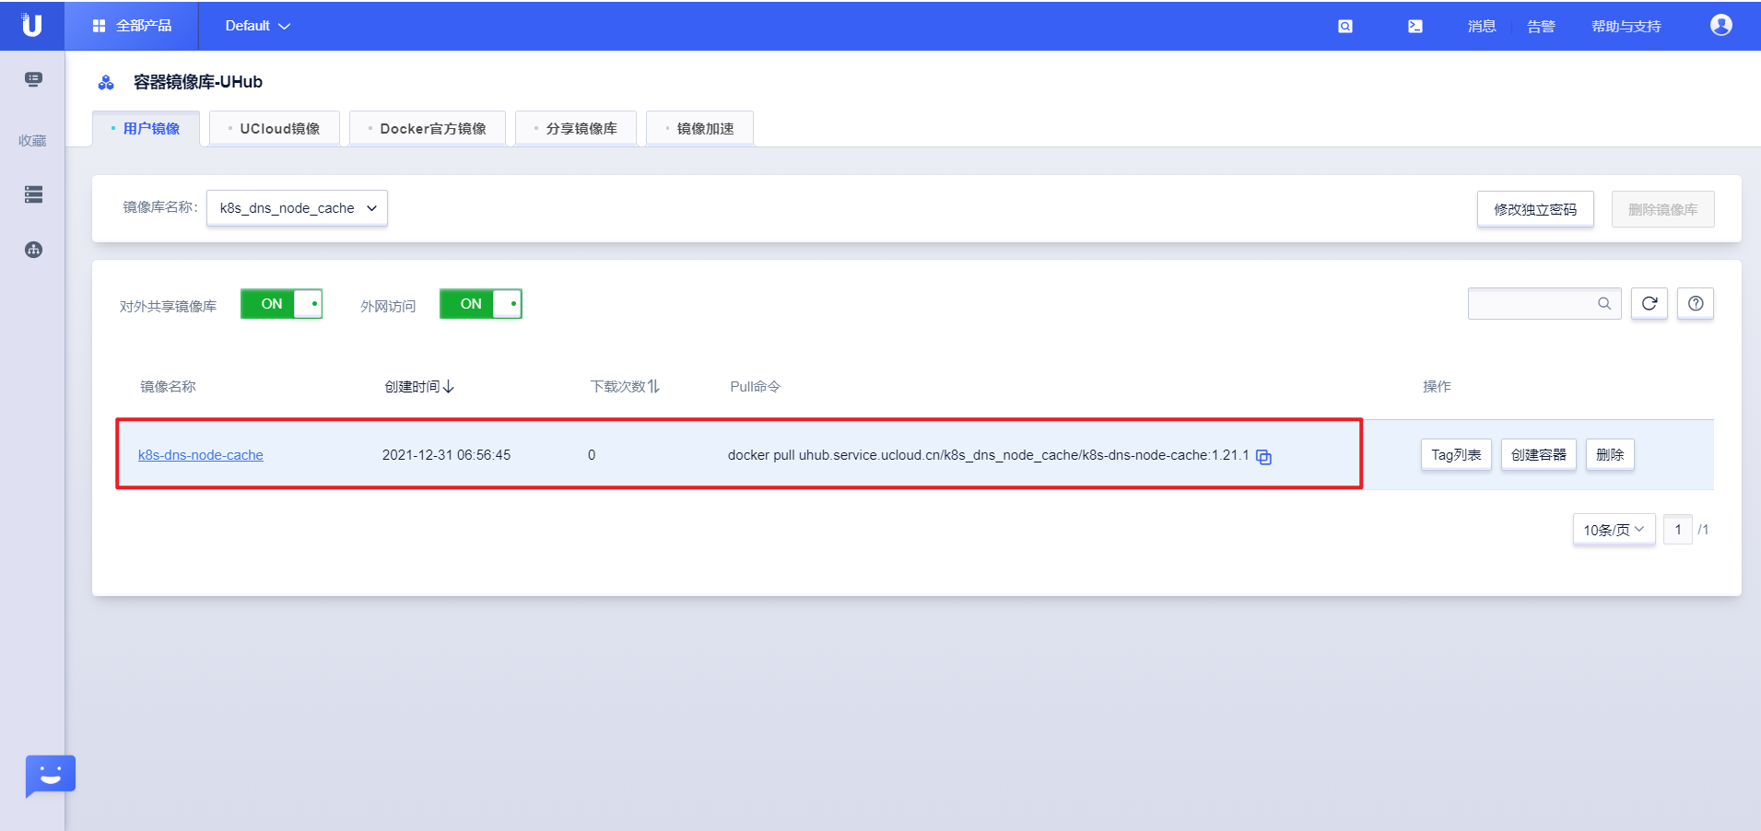Toggle 外网访问 switch
This screenshot has width=1761, height=831.
(x=480, y=304)
